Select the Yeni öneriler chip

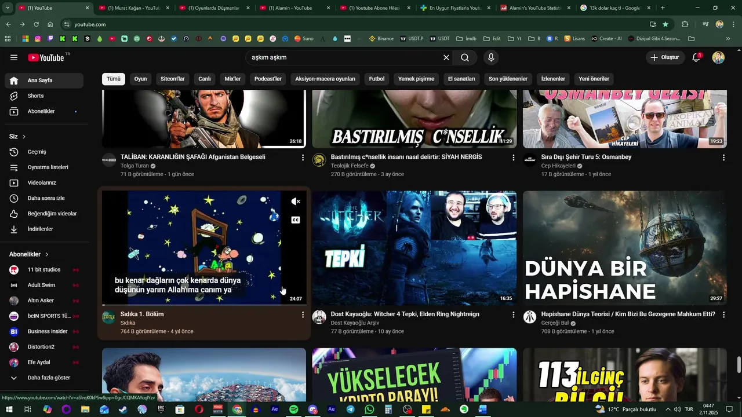(x=594, y=79)
